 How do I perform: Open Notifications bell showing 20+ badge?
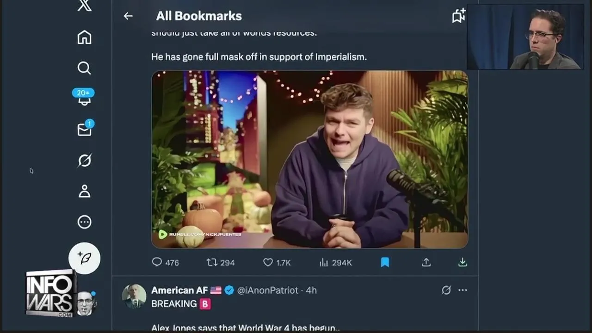tap(84, 96)
